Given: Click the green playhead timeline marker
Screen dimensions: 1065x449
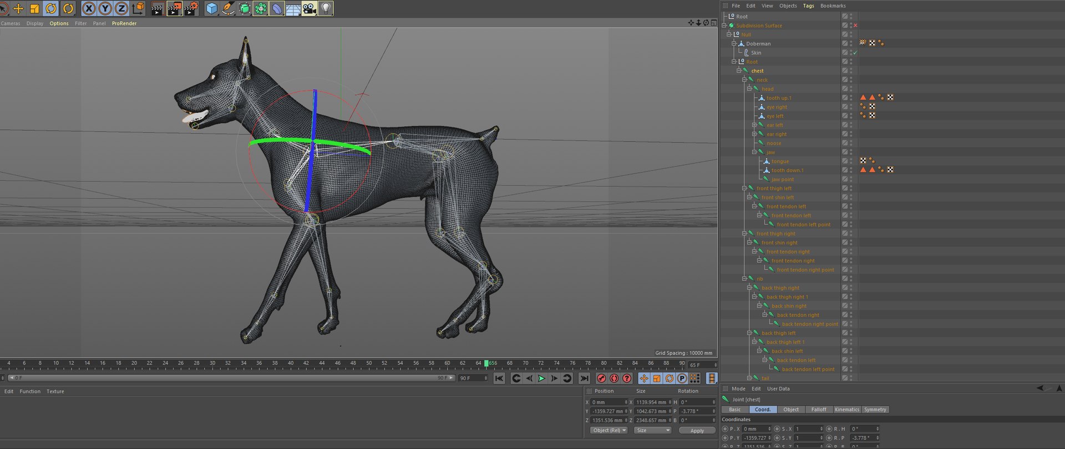Looking at the screenshot, I should click(486, 364).
